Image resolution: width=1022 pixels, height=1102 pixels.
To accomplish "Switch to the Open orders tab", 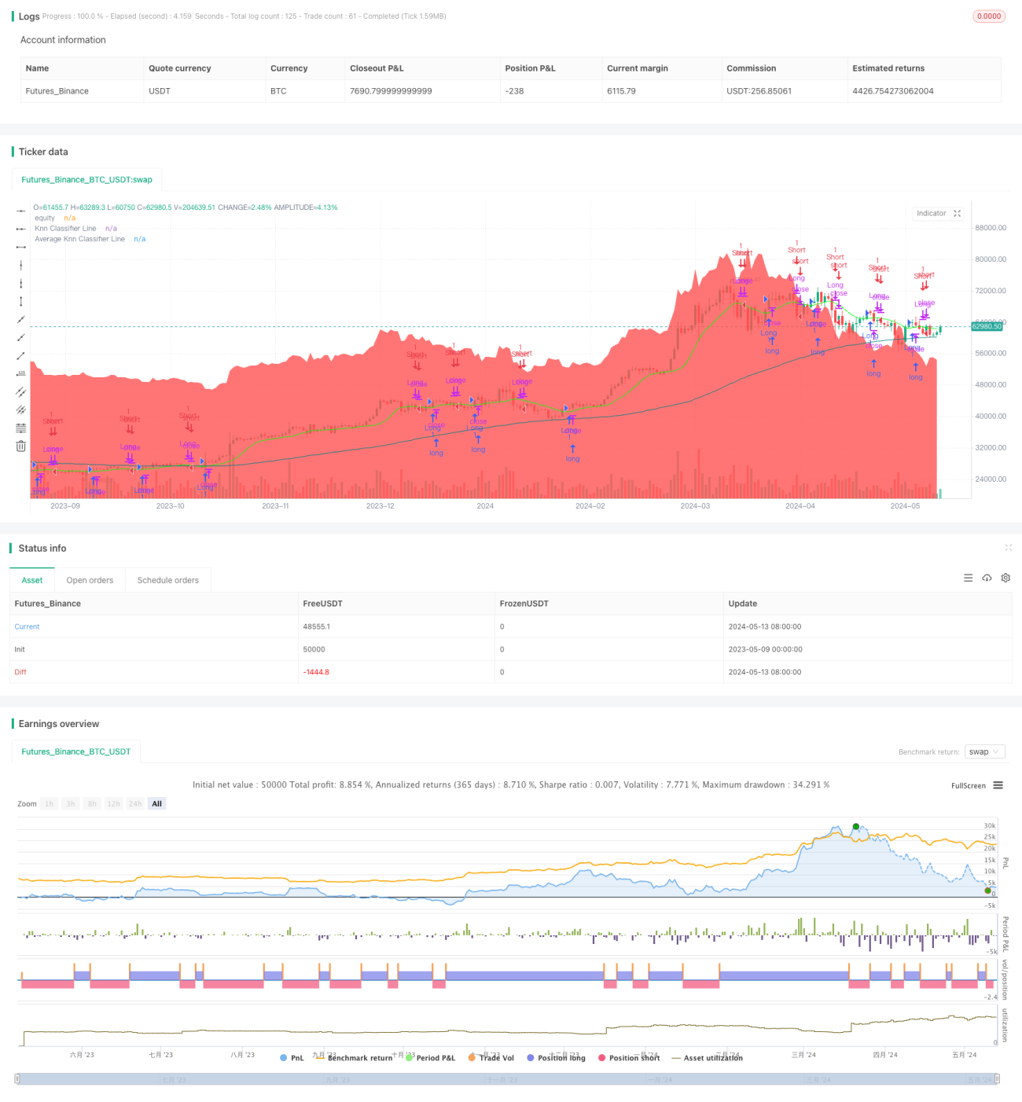I will (x=90, y=580).
